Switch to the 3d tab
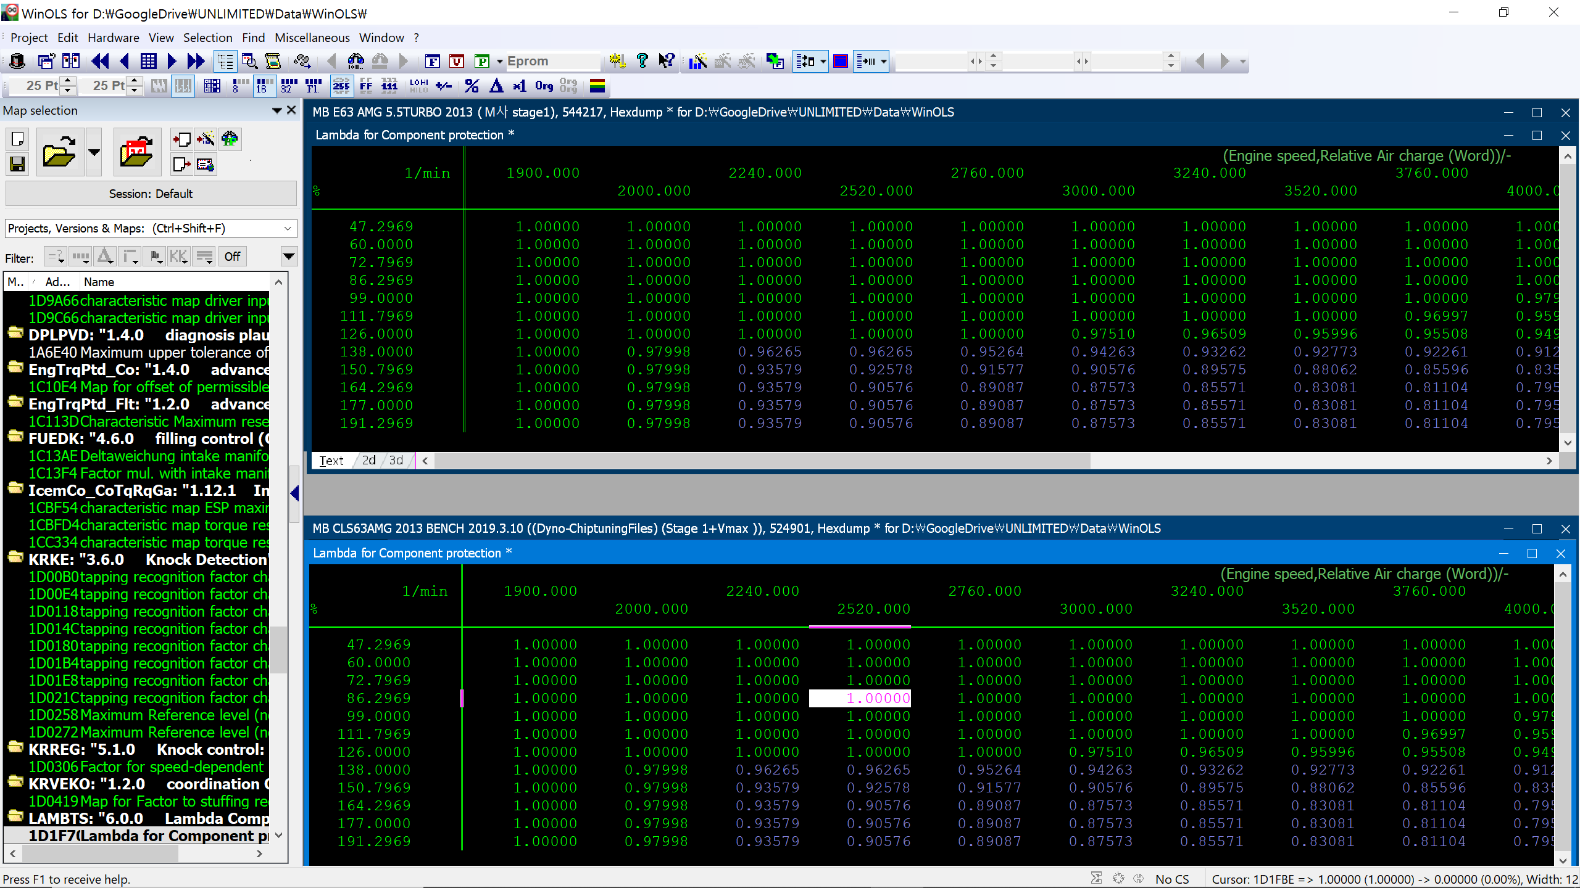 (396, 460)
